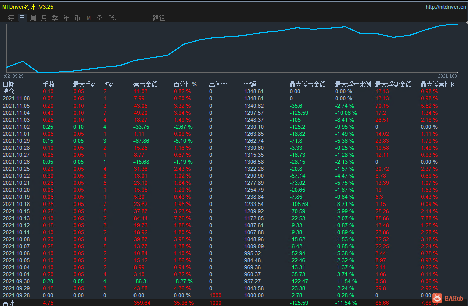
Task: Click the 路径 path option
Action: click(x=159, y=18)
